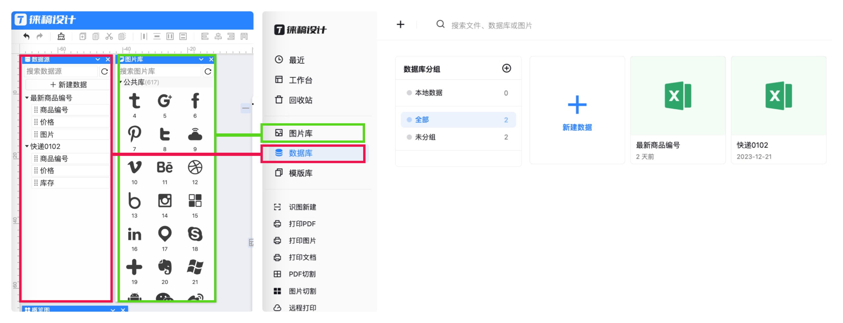Viewport: 843px width, 323px height.
Task: Click the Tumblr icon numbered 4
Action: [x=134, y=101]
